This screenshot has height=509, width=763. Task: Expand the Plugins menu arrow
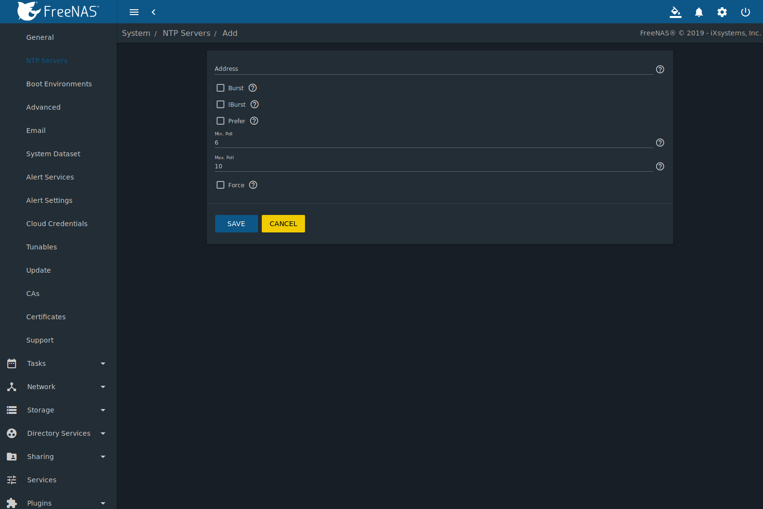pos(103,503)
